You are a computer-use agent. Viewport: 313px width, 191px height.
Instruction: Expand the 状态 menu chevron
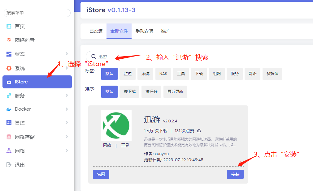tap(67, 54)
